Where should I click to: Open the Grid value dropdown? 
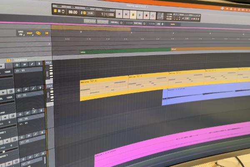(x=20, y=33)
